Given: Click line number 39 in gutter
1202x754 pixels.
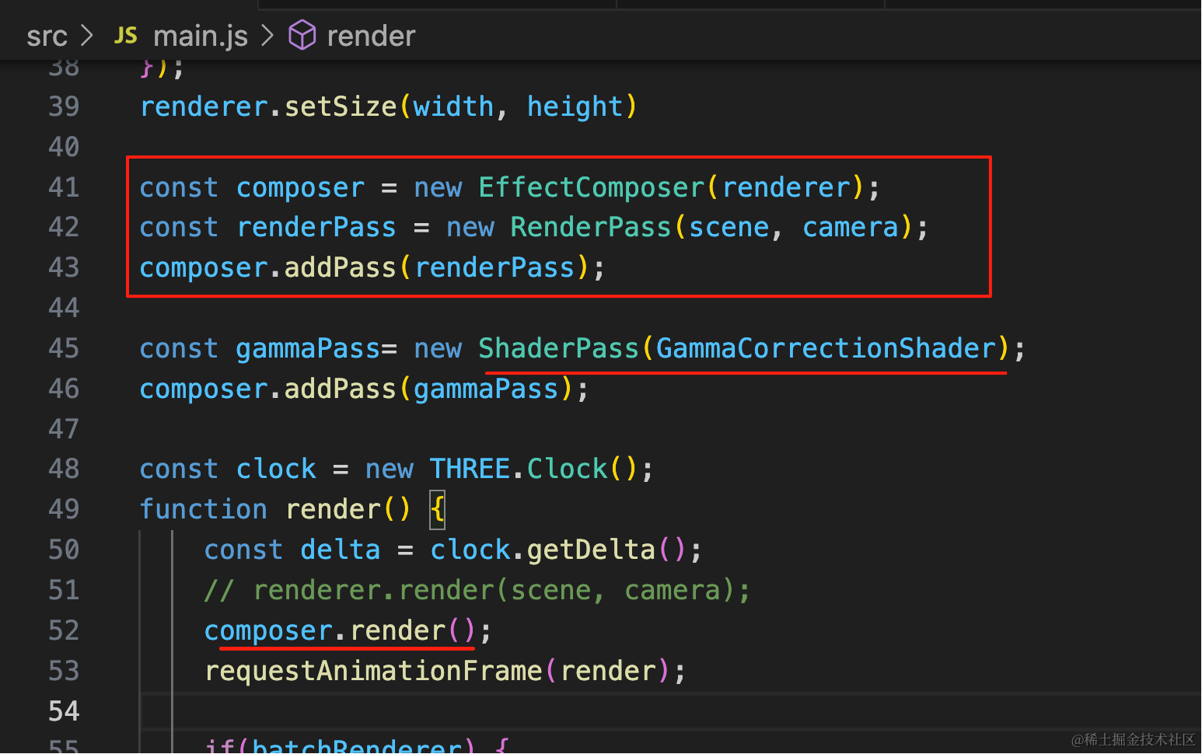Looking at the screenshot, I should point(64,106).
